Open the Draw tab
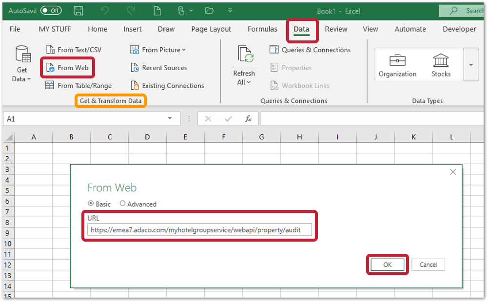 166,29
